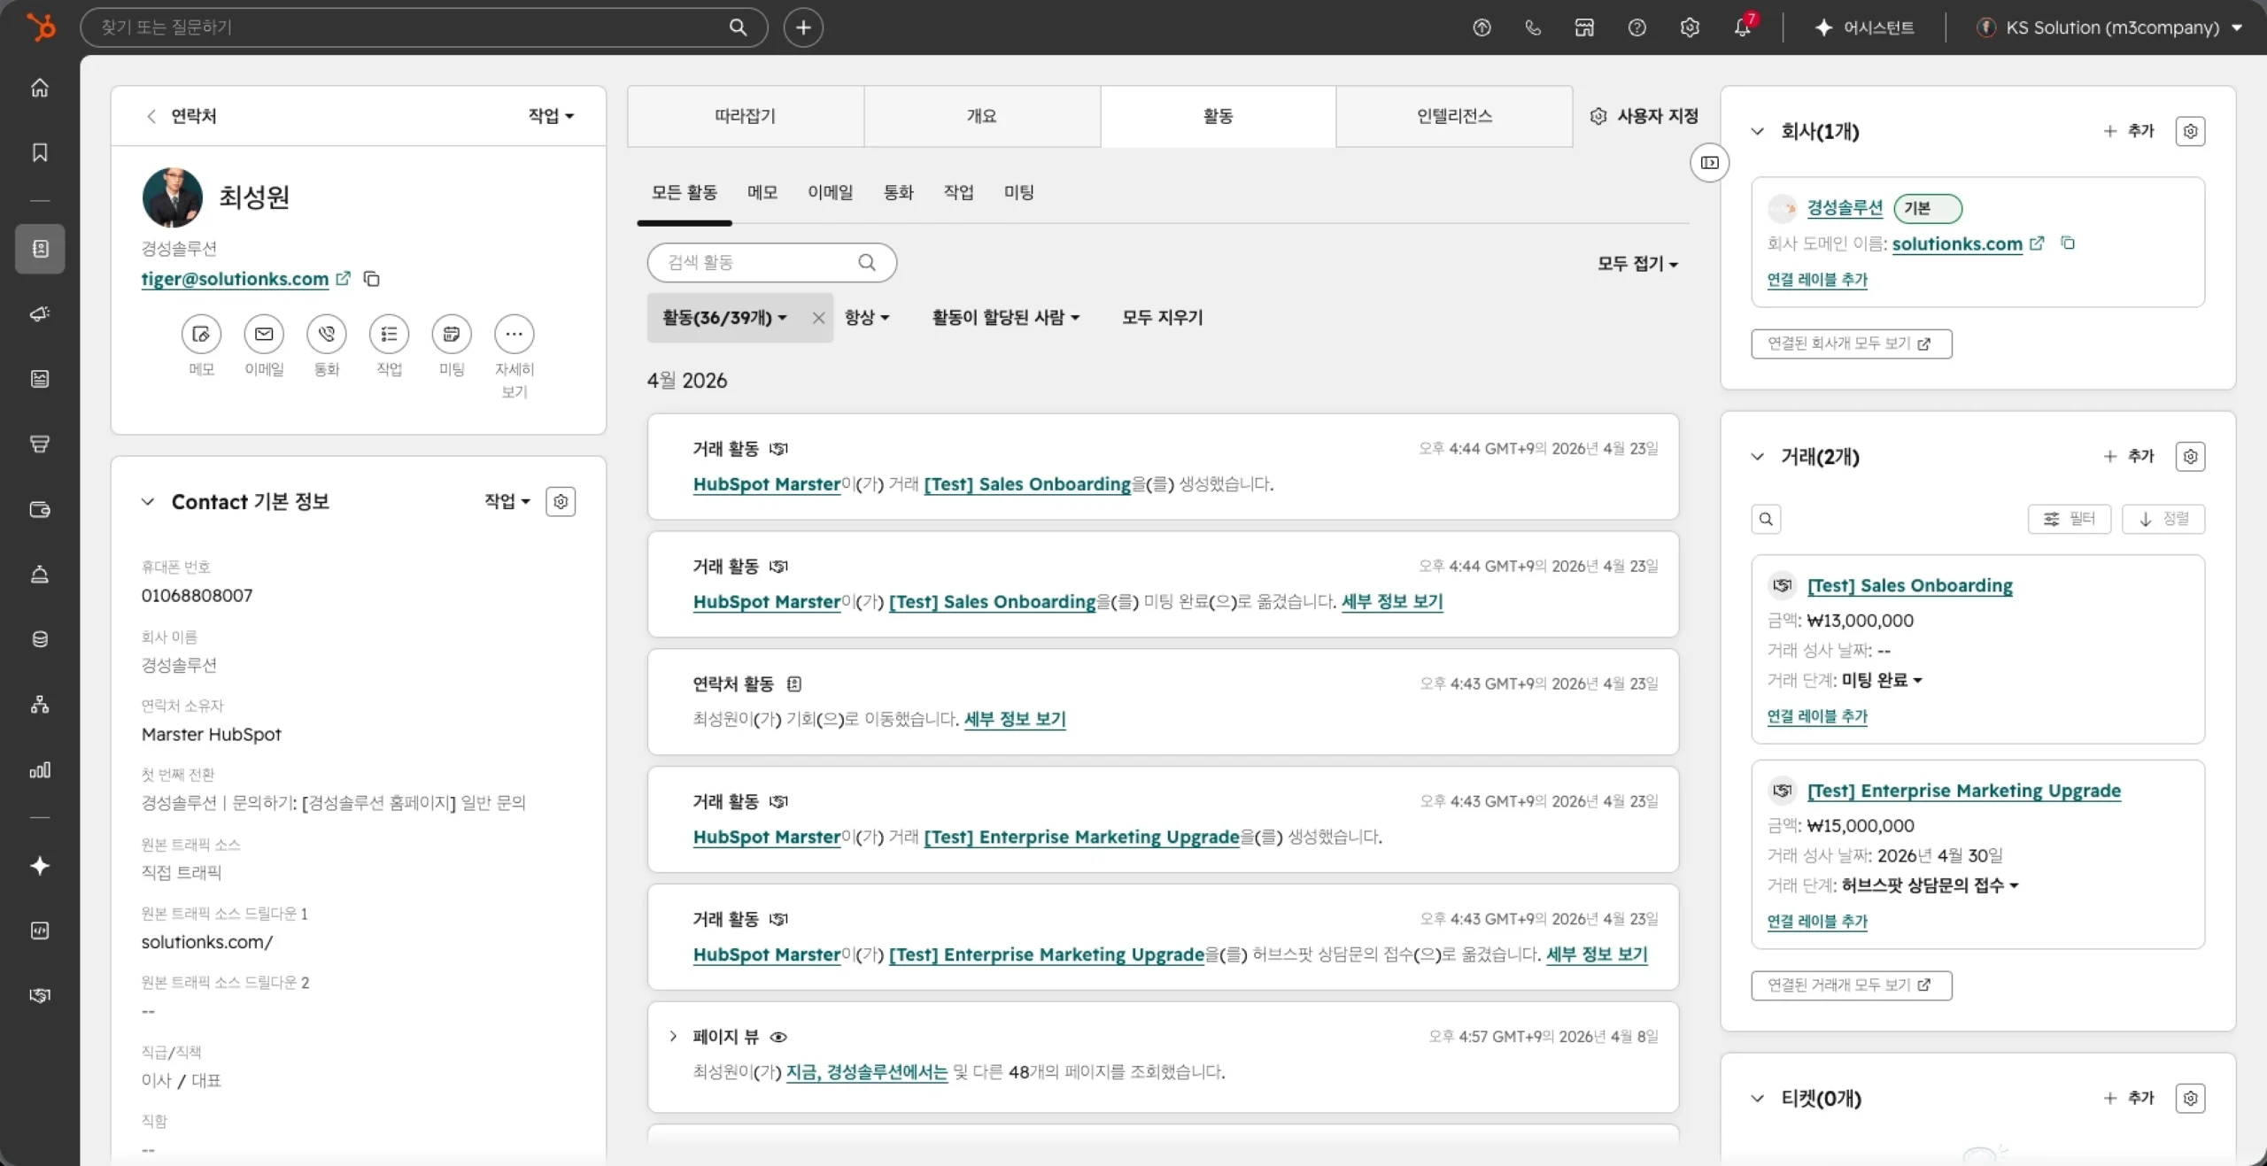Image resolution: width=2267 pixels, height=1166 pixels.
Task: Click the 자세히 보기 ellipsis icon
Action: pos(515,334)
